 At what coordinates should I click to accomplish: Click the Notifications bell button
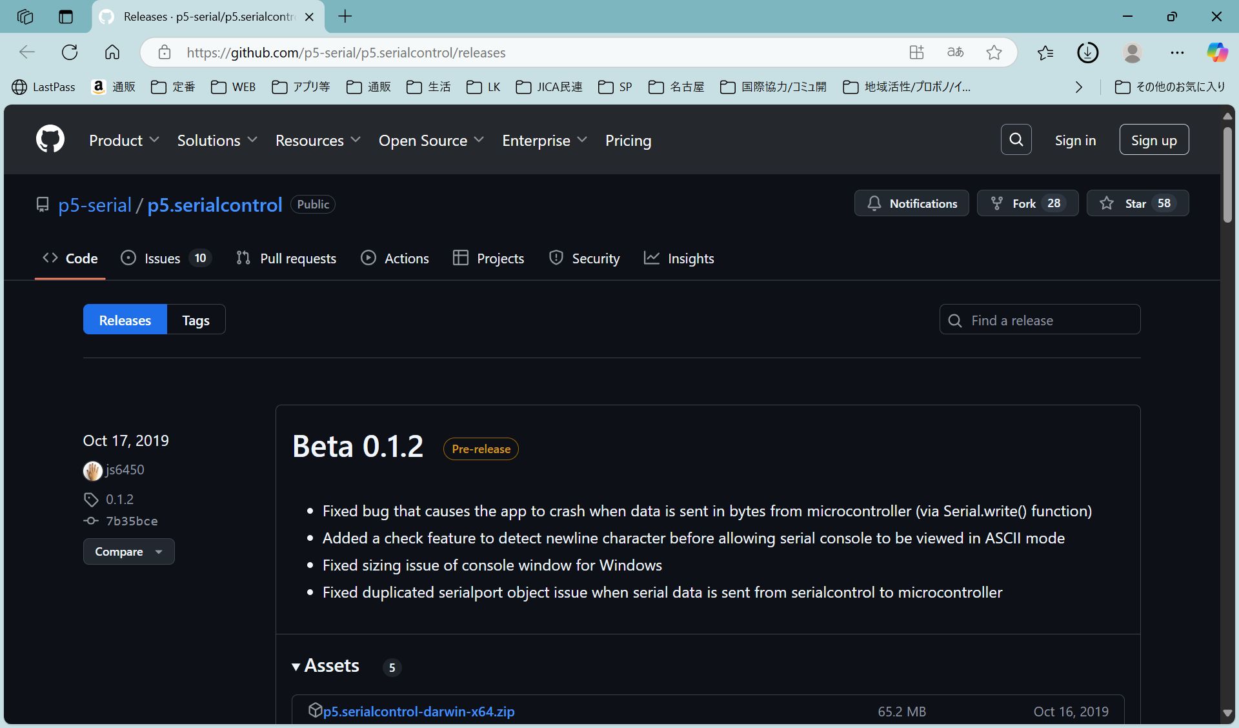pos(911,203)
